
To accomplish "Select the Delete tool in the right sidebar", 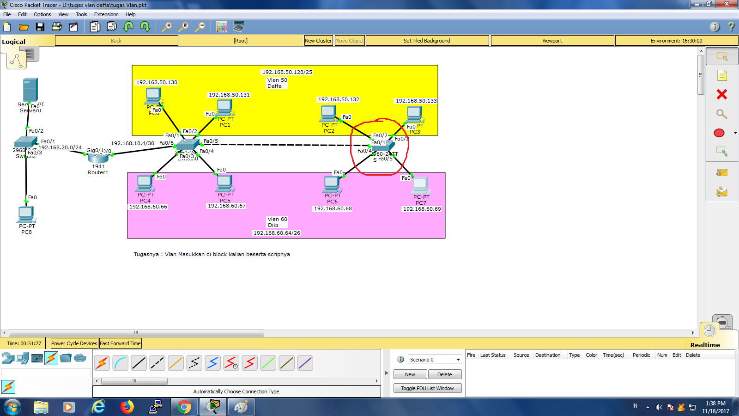I will (x=721, y=94).
